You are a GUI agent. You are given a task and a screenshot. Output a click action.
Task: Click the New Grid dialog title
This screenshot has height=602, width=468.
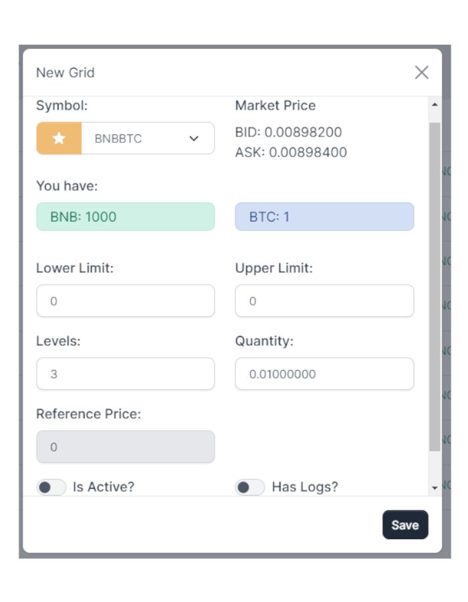click(x=65, y=72)
